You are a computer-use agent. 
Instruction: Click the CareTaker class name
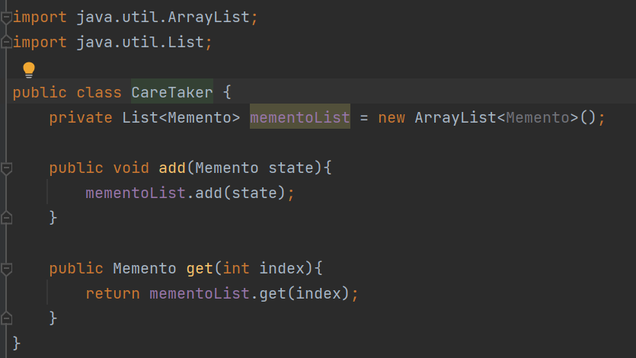(172, 92)
